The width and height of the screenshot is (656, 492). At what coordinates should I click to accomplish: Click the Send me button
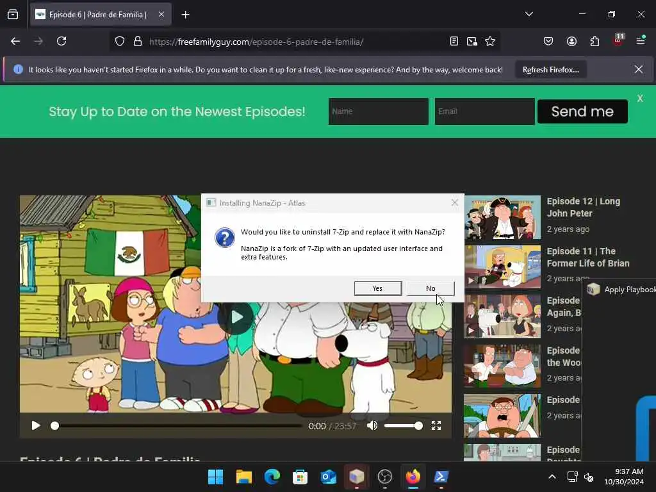click(x=582, y=111)
